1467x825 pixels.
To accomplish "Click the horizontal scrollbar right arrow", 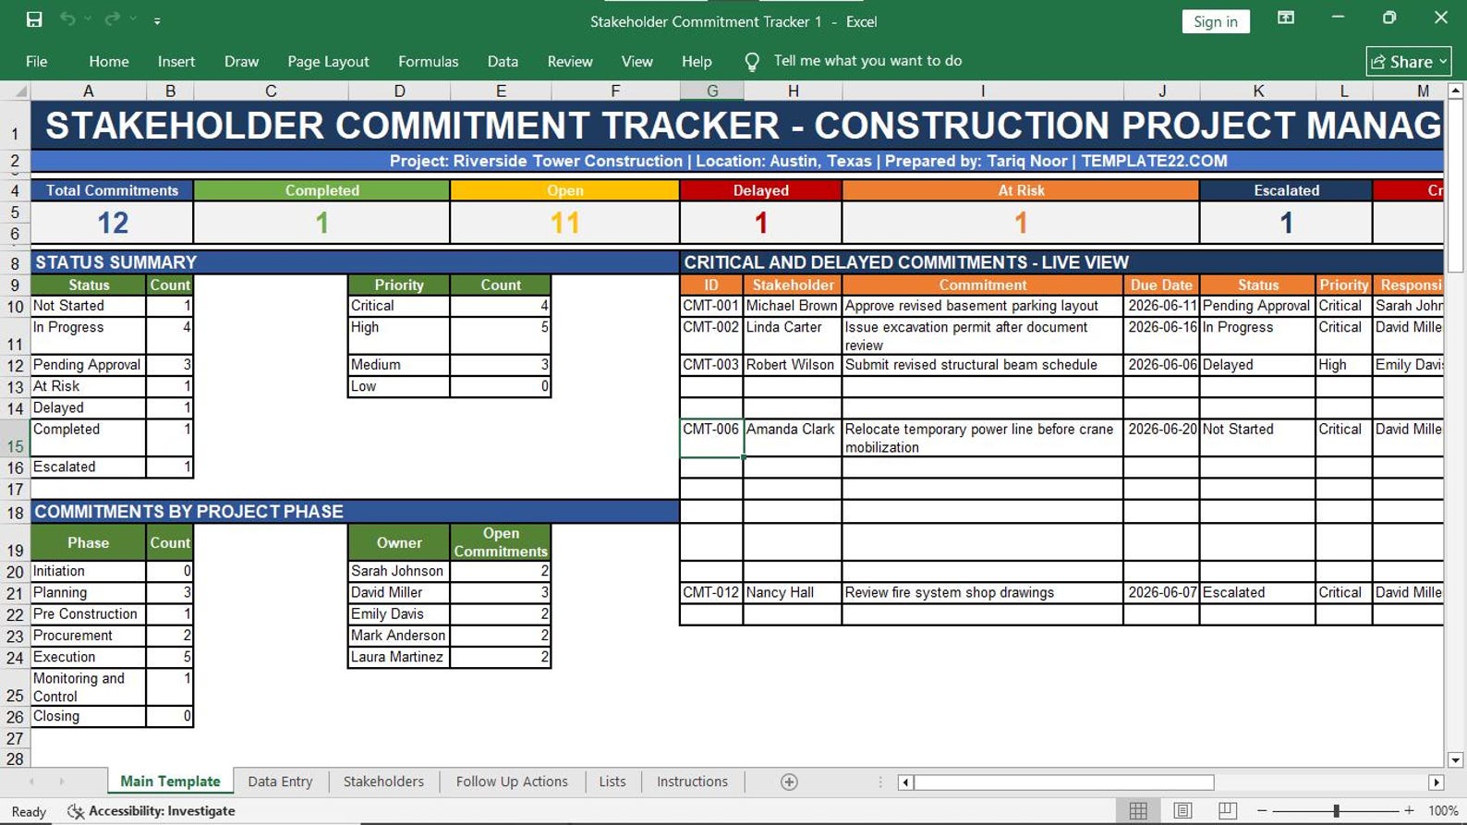I will [x=1436, y=783].
